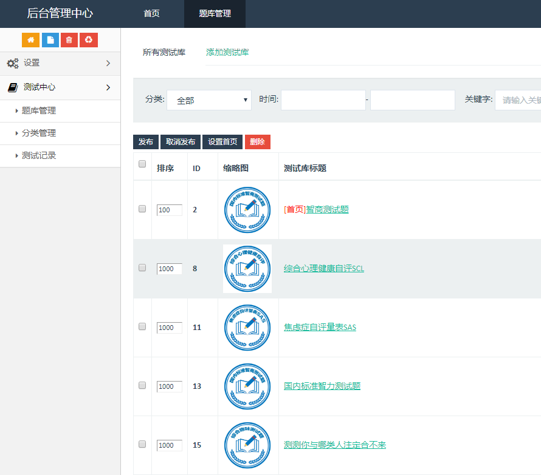Image resolution: width=541 pixels, height=475 pixels.
Task: Expand 题库管理 item in sidebar
Action: (39, 111)
